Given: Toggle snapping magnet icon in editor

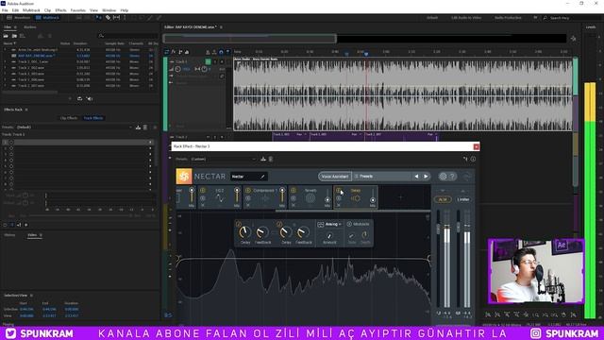Looking at the screenshot, I should tap(221, 52).
